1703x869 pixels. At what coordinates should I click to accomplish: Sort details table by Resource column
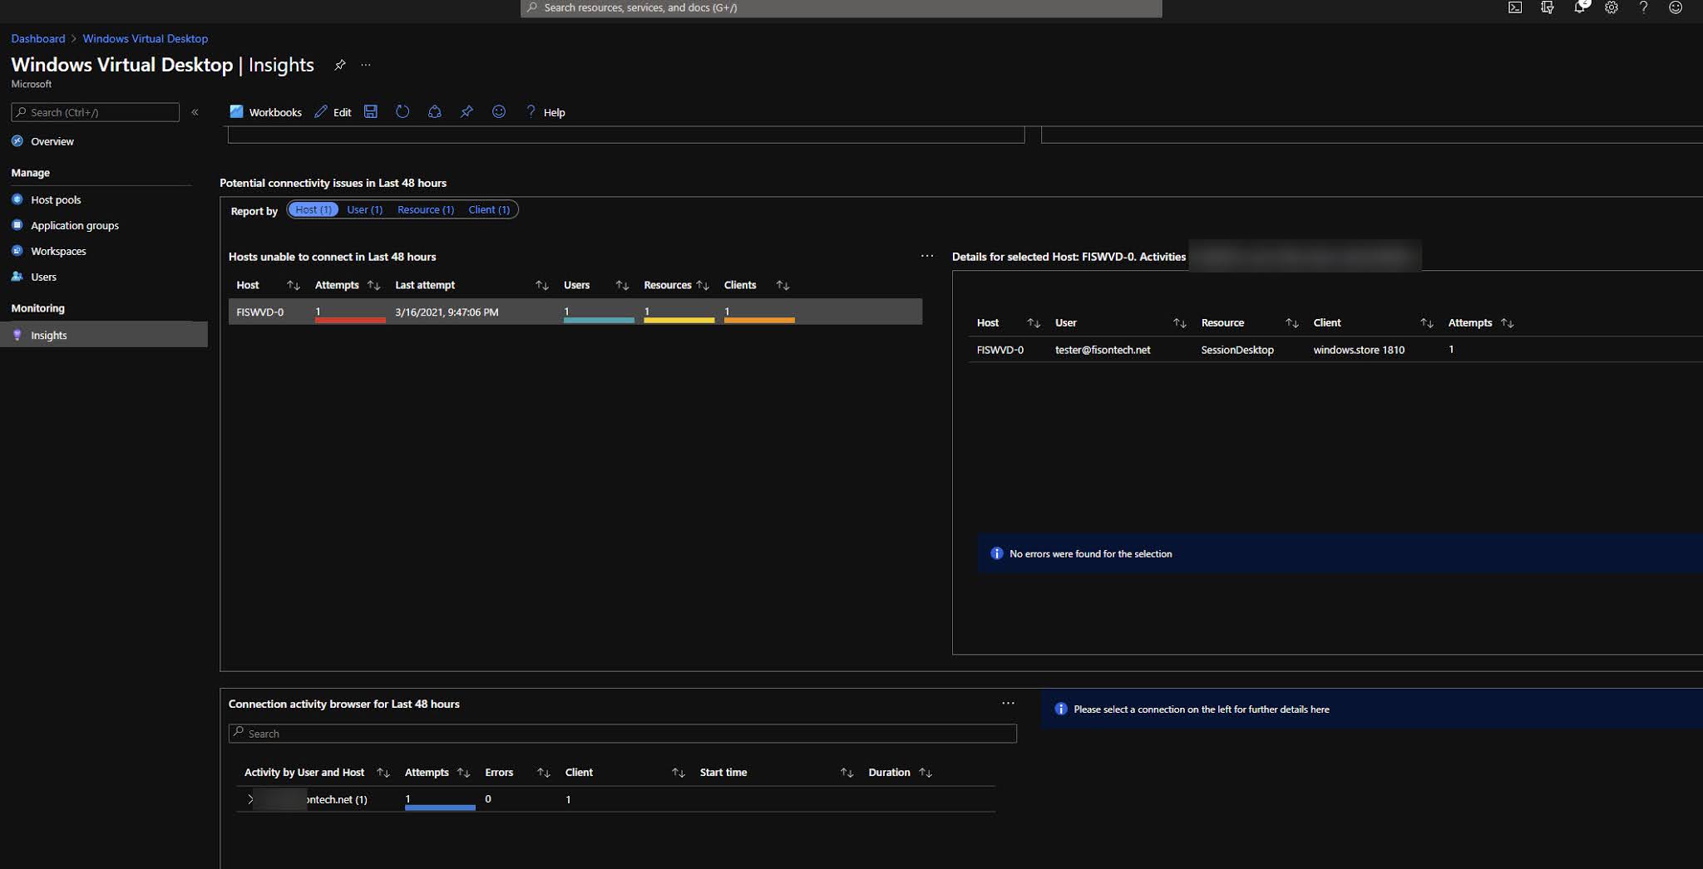coord(1291,322)
